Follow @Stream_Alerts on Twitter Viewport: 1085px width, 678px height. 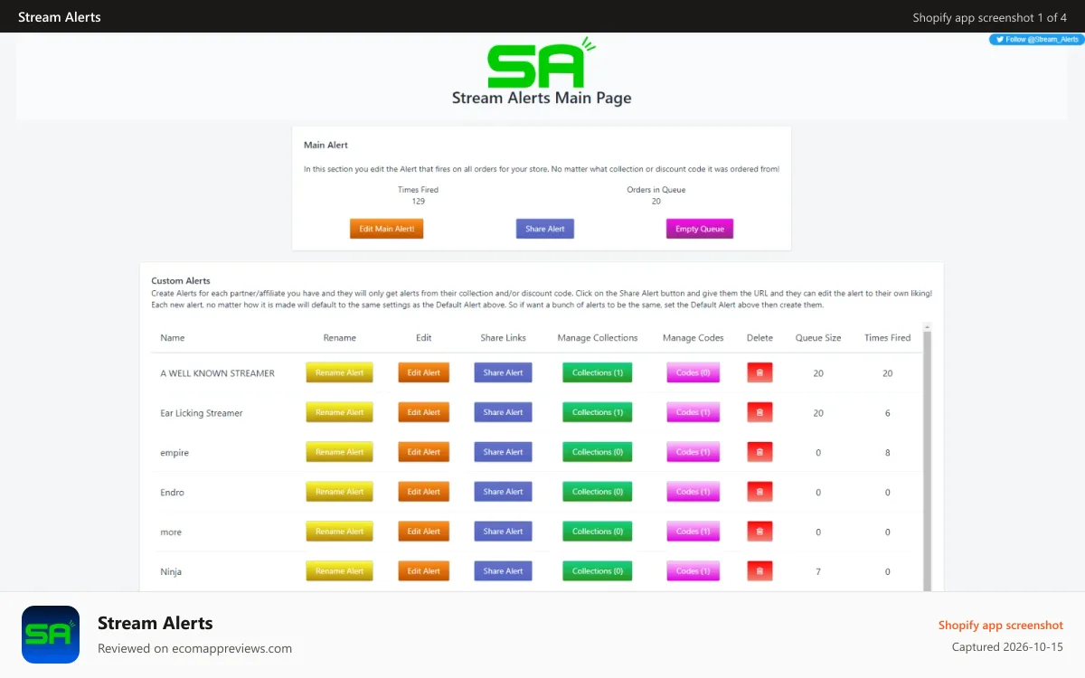click(1036, 40)
